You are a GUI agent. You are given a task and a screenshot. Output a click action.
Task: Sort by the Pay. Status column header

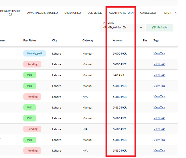[x=30, y=40]
